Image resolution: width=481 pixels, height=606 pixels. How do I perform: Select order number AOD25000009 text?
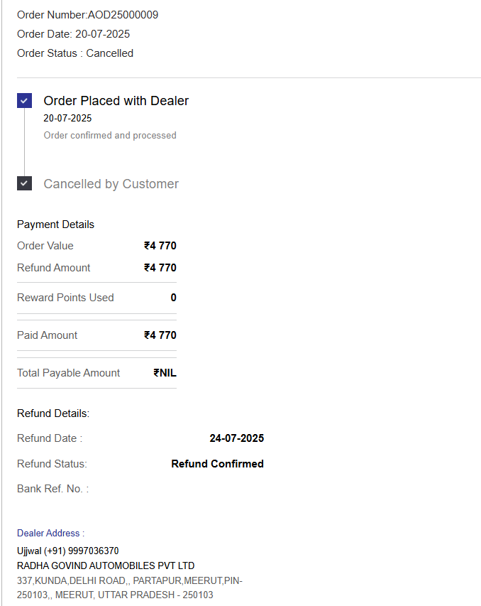point(123,15)
